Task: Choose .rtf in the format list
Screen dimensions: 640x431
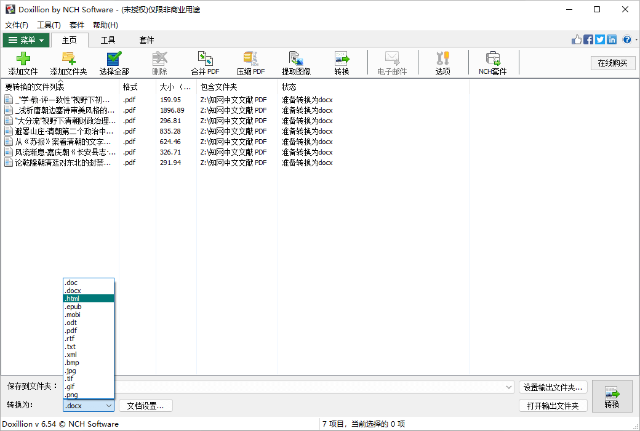Action: 89,339
